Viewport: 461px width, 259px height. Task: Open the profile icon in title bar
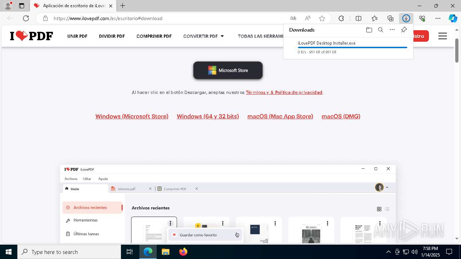8,6
